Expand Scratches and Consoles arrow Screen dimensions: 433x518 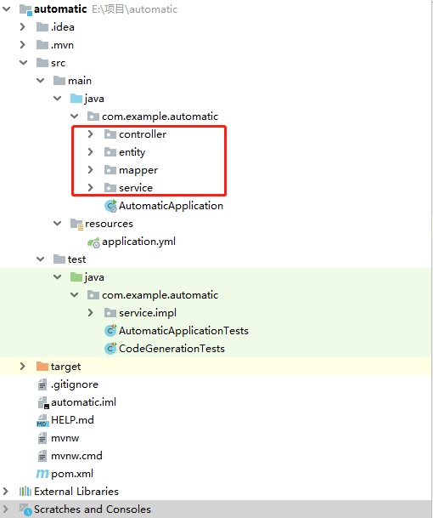6,509
